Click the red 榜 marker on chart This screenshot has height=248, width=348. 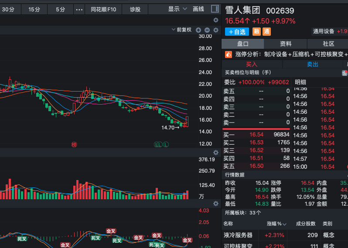point(74,145)
